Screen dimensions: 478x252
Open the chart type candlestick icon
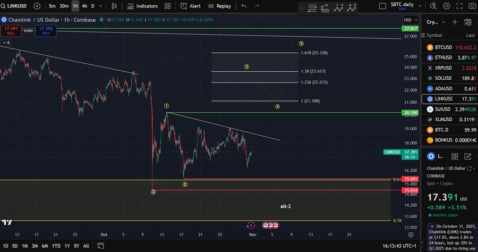[115, 6]
